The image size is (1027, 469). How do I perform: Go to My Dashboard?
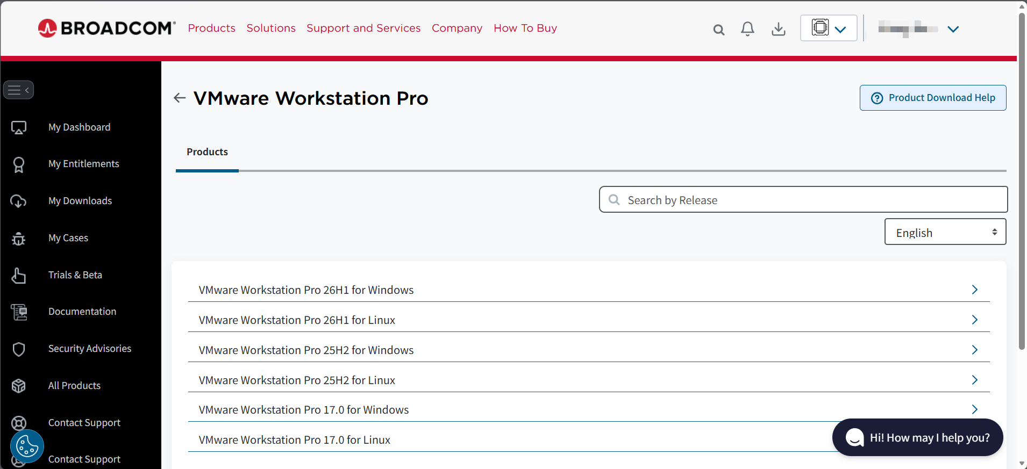80,127
